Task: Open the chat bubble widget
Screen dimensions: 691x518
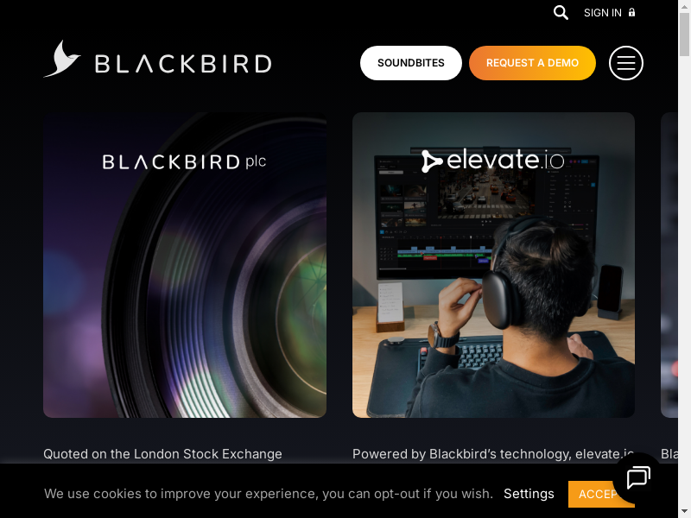Action: 638,477
